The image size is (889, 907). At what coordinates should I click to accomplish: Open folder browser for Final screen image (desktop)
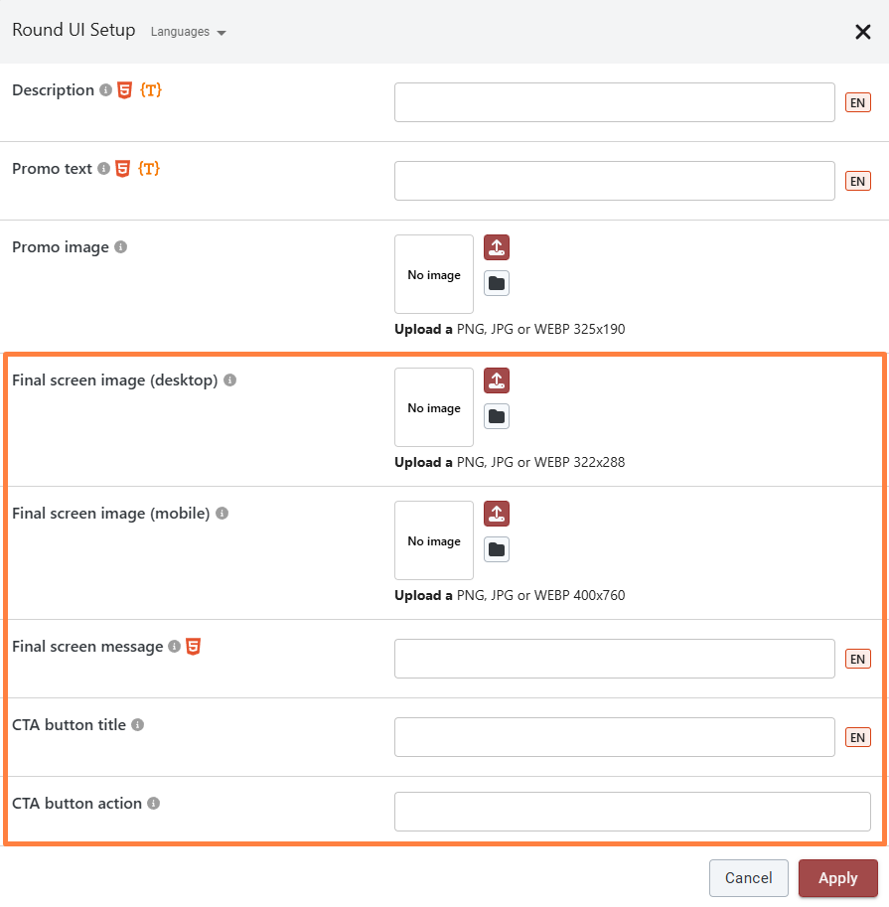point(497,416)
